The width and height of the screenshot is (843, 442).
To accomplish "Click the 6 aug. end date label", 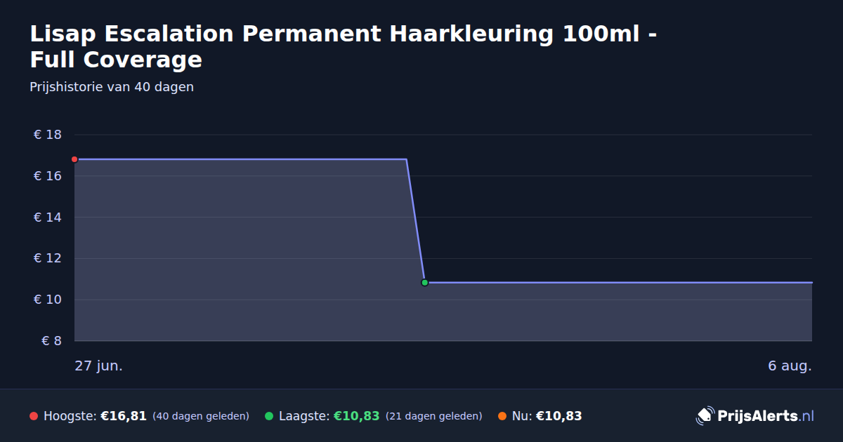I will click(x=790, y=366).
